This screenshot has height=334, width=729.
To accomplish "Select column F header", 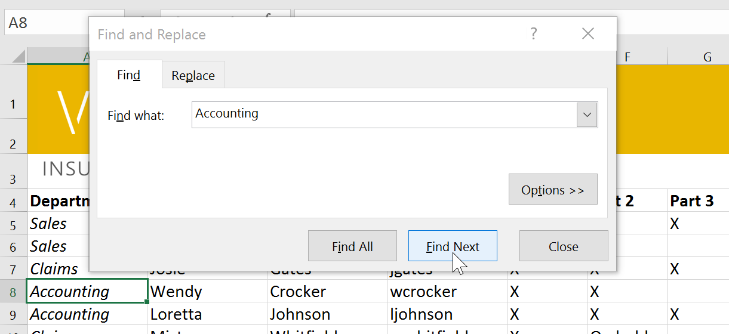I will click(x=628, y=57).
